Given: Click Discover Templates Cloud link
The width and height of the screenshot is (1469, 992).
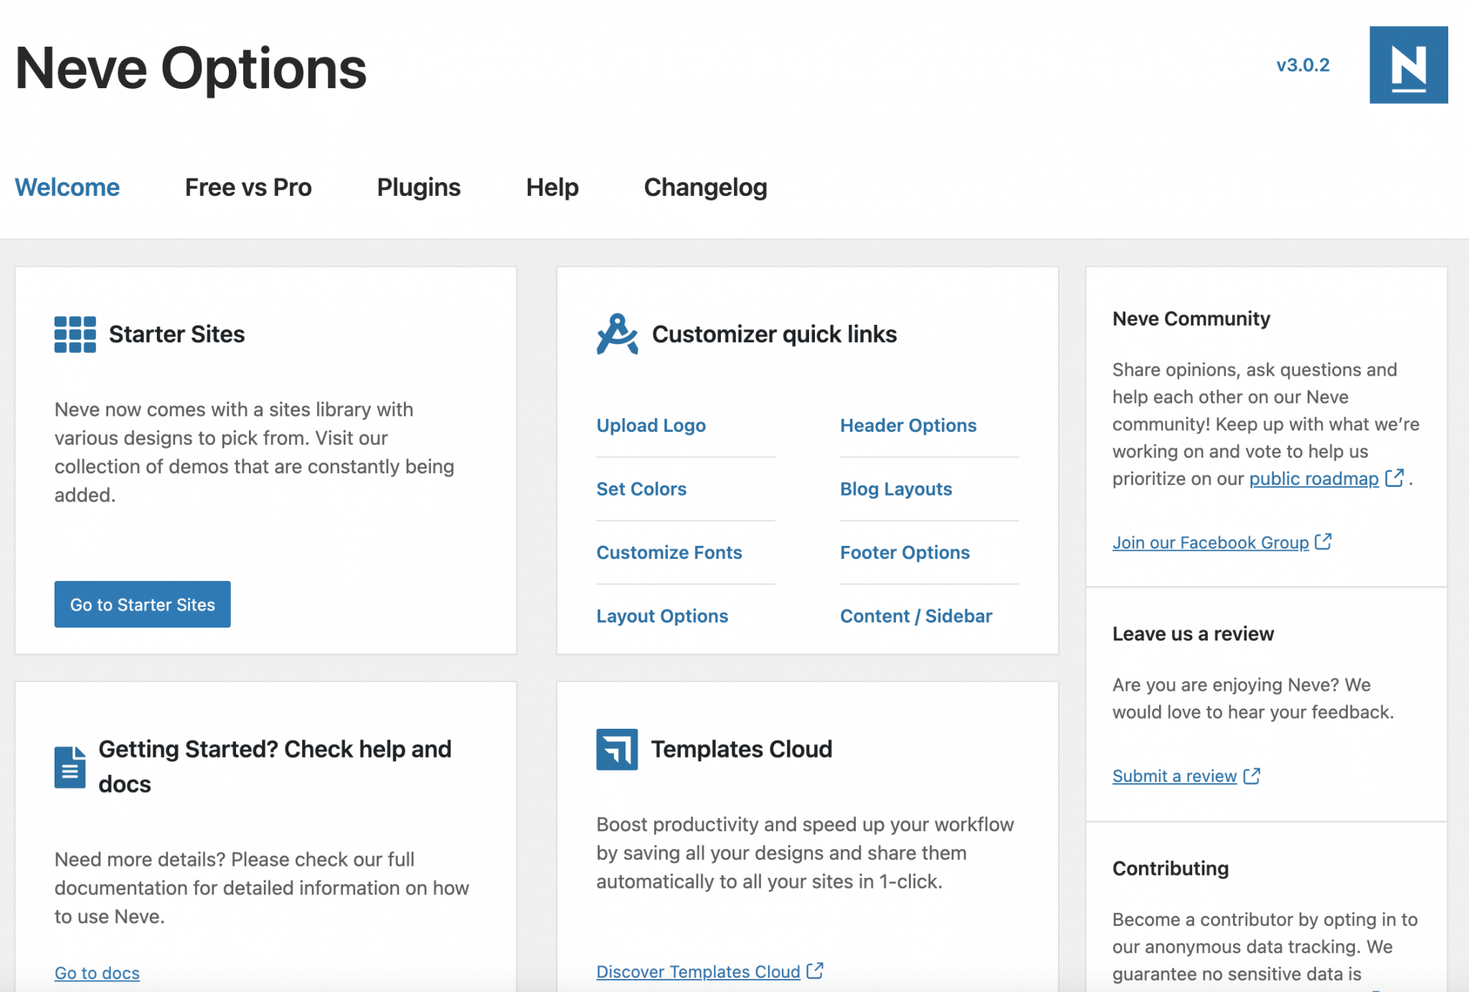Looking at the screenshot, I should click(698, 971).
